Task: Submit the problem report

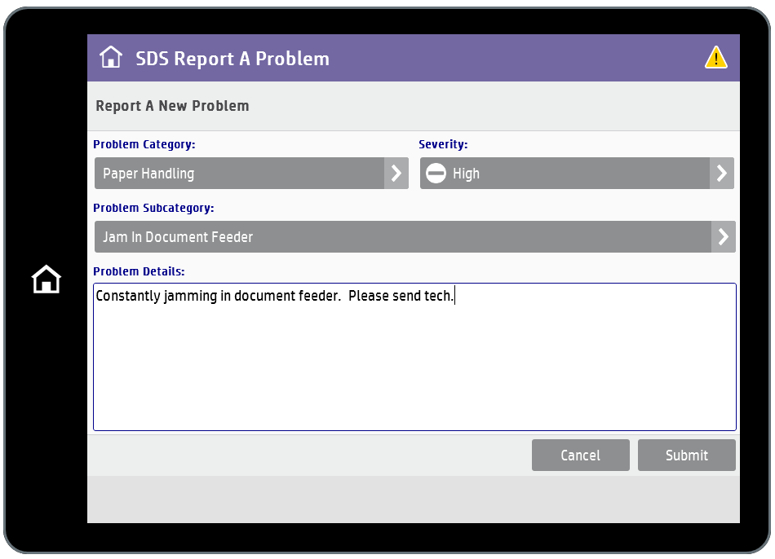Action: (687, 456)
